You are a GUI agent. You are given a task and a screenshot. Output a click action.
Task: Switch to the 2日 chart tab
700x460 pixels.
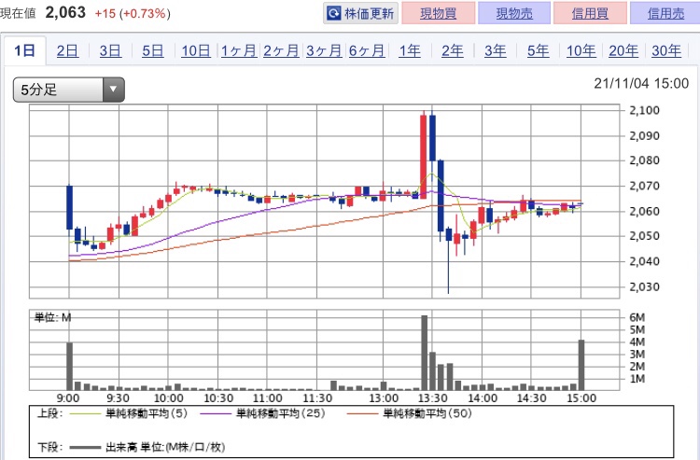(x=67, y=51)
